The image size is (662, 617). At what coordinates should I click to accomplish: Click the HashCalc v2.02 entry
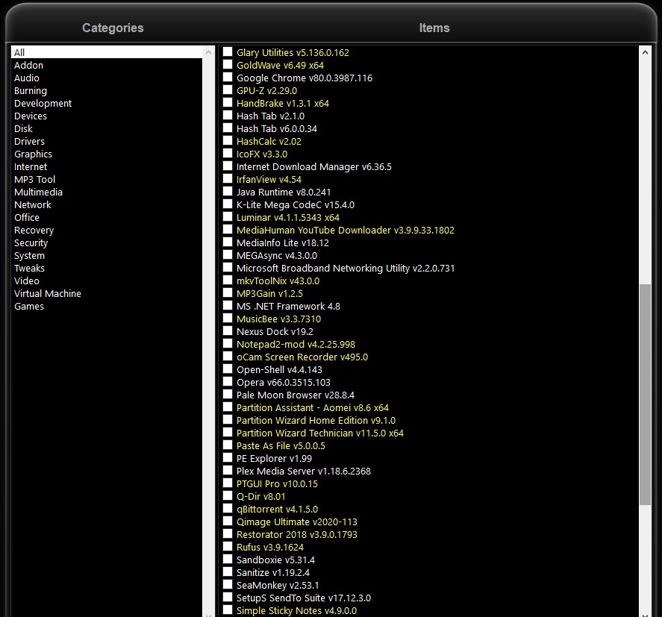coord(269,141)
